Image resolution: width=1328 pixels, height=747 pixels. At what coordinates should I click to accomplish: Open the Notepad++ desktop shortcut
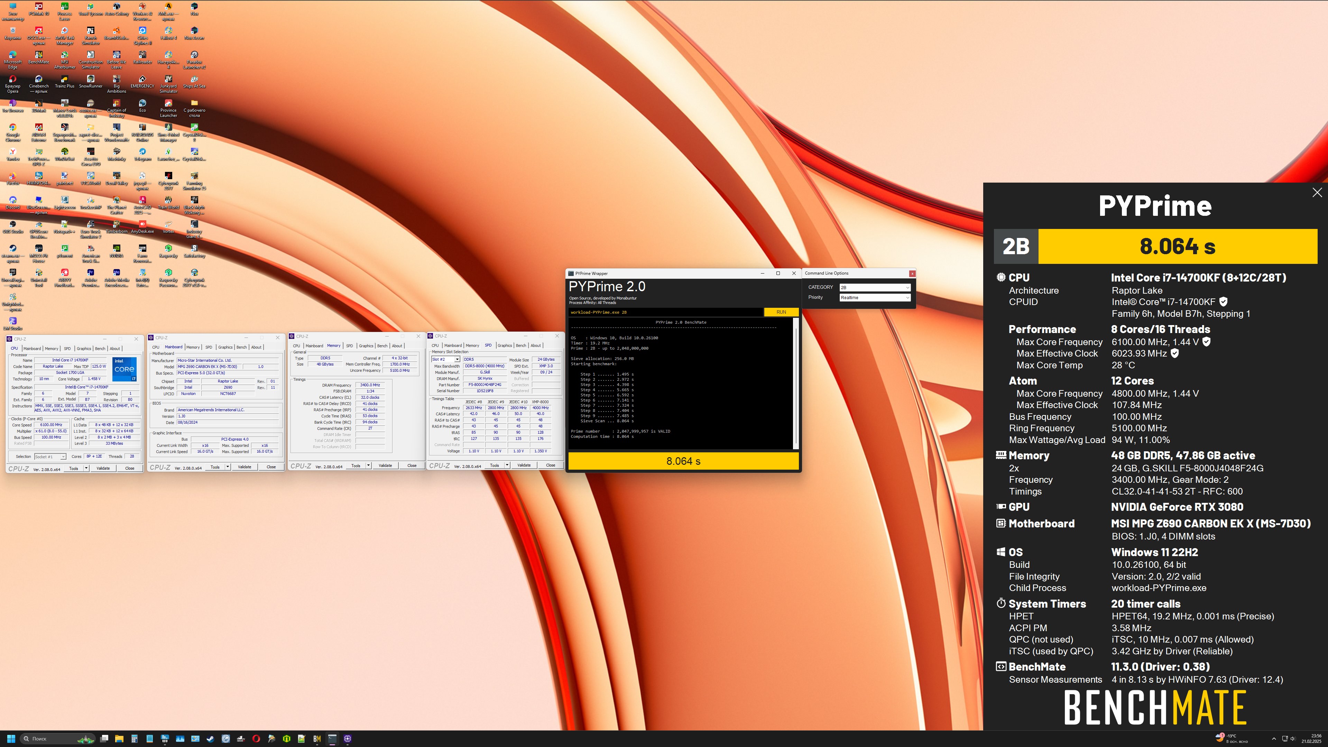64,227
